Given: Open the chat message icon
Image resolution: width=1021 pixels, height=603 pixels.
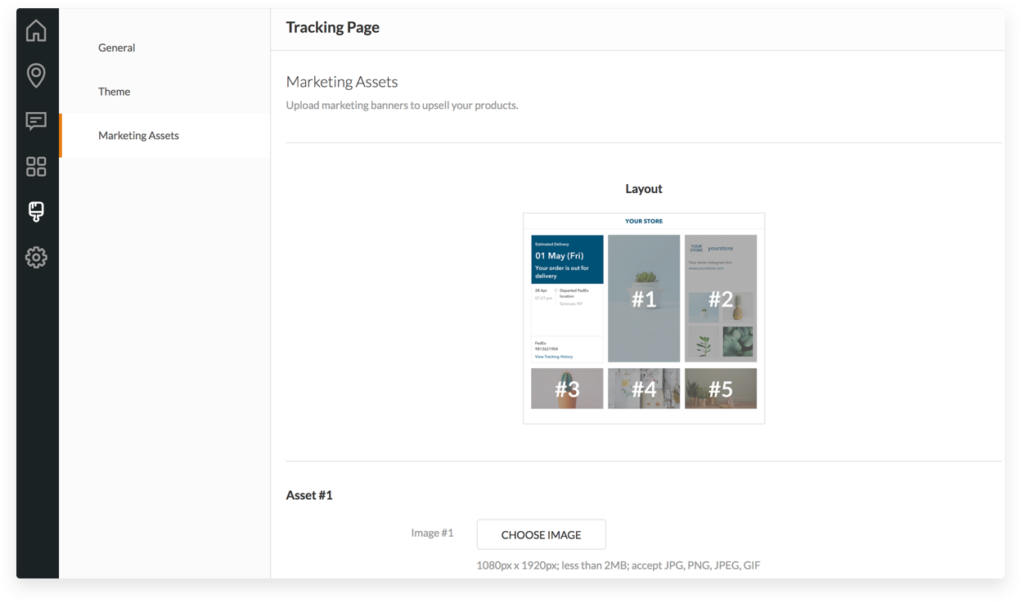Looking at the screenshot, I should point(36,121).
